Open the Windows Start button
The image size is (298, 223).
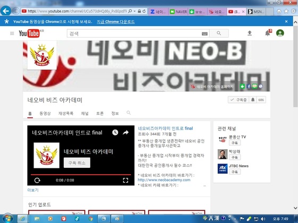pyautogui.click(x=7, y=218)
